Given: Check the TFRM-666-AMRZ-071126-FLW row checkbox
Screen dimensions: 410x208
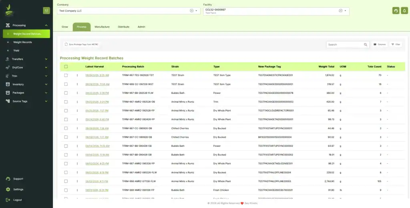Looking at the screenshot, I should point(66,181).
